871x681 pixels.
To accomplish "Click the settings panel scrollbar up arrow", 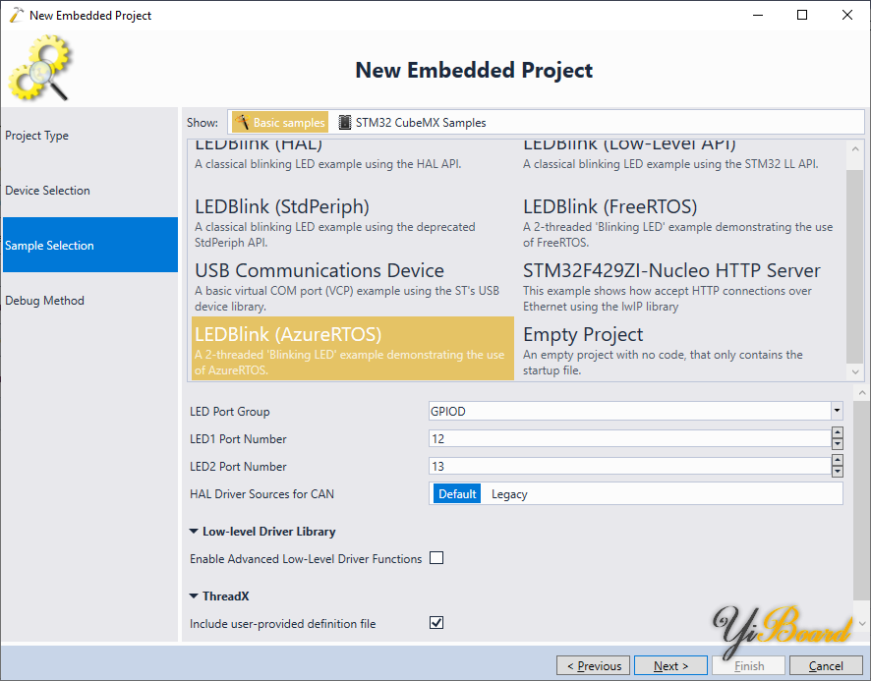I will pyautogui.click(x=862, y=393).
